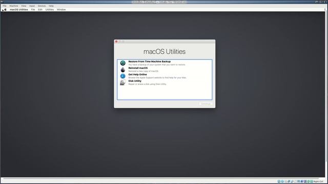Click the red close button of macOS Utilities window
The width and height of the screenshot is (328, 184).
click(116, 41)
